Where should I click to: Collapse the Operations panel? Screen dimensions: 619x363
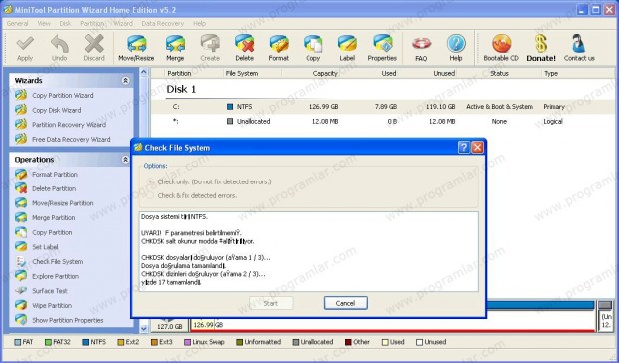coord(125,160)
